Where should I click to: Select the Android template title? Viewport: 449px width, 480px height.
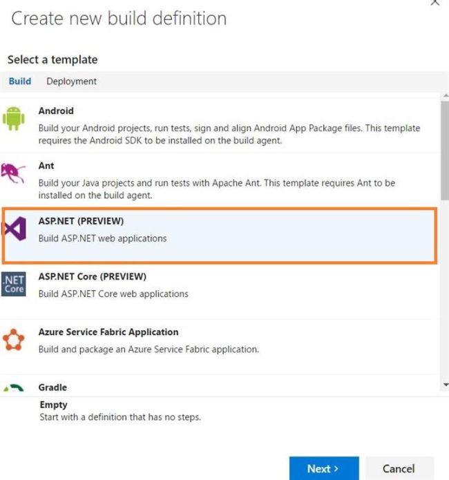tap(56, 111)
